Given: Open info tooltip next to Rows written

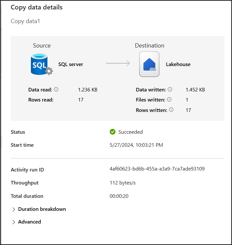Looking at the screenshot, I should click(171, 110).
